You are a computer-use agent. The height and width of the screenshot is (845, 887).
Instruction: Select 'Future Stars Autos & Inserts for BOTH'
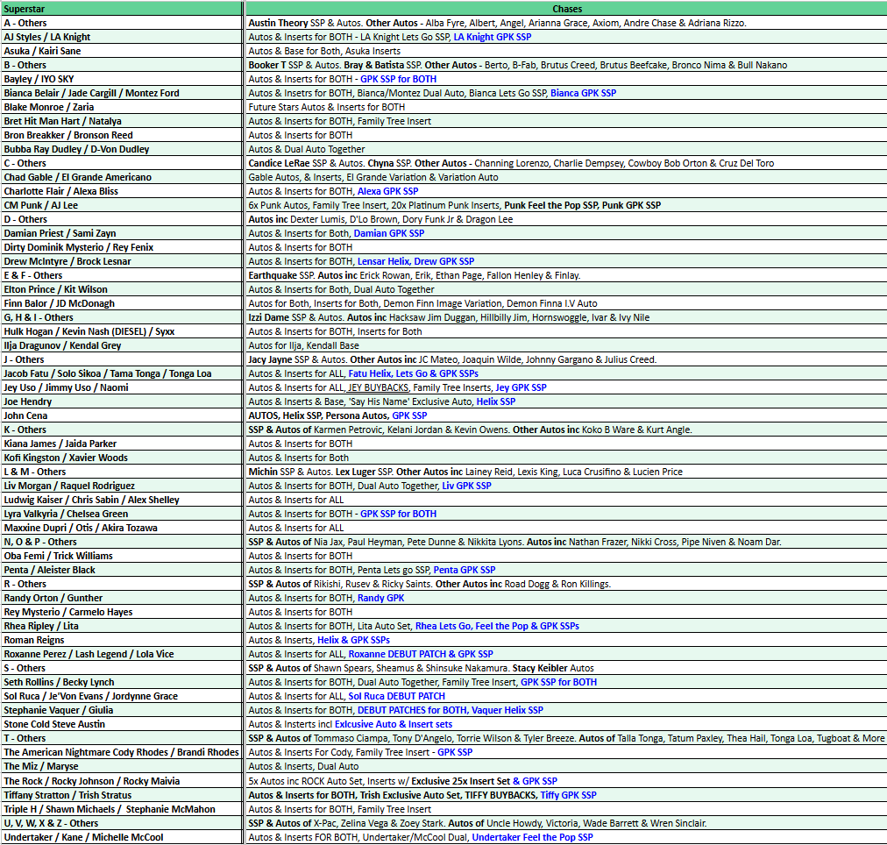567,107
